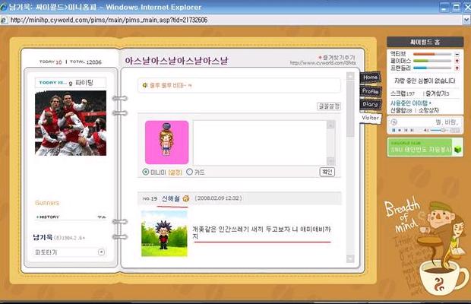The height and width of the screenshot is (304, 471).
Task: Open the 소망상자 link
Action: [428, 110]
